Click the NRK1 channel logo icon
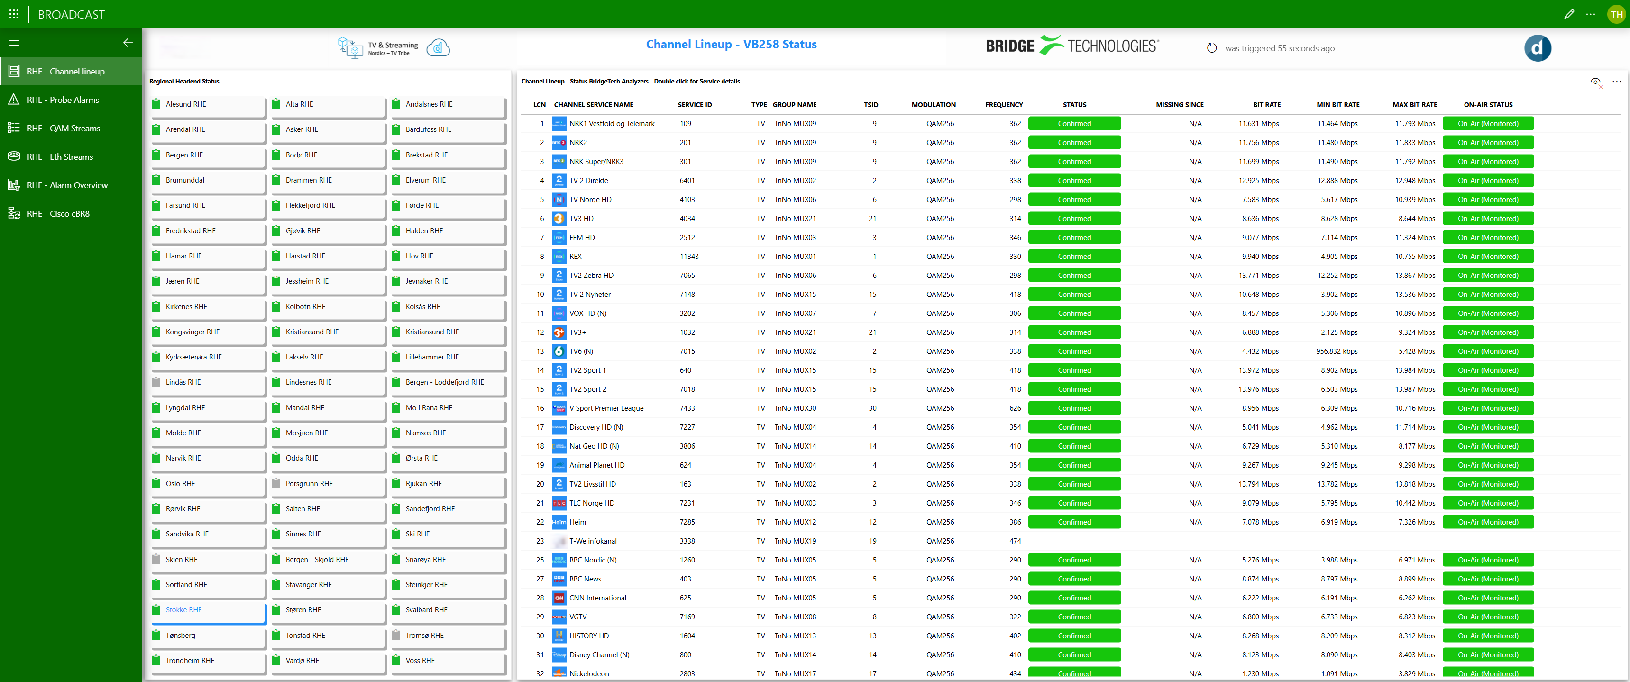This screenshot has height=682, width=1630. click(x=559, y=123)
